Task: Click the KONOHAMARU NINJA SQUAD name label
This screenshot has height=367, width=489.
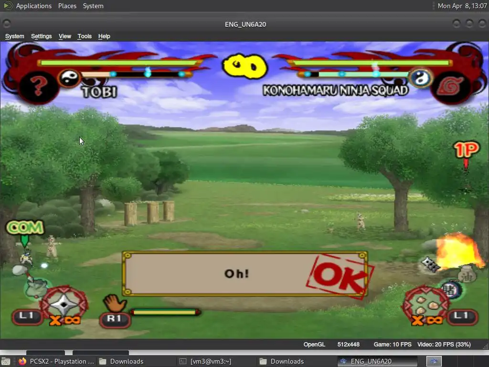Action: click(x=335, y=90)
